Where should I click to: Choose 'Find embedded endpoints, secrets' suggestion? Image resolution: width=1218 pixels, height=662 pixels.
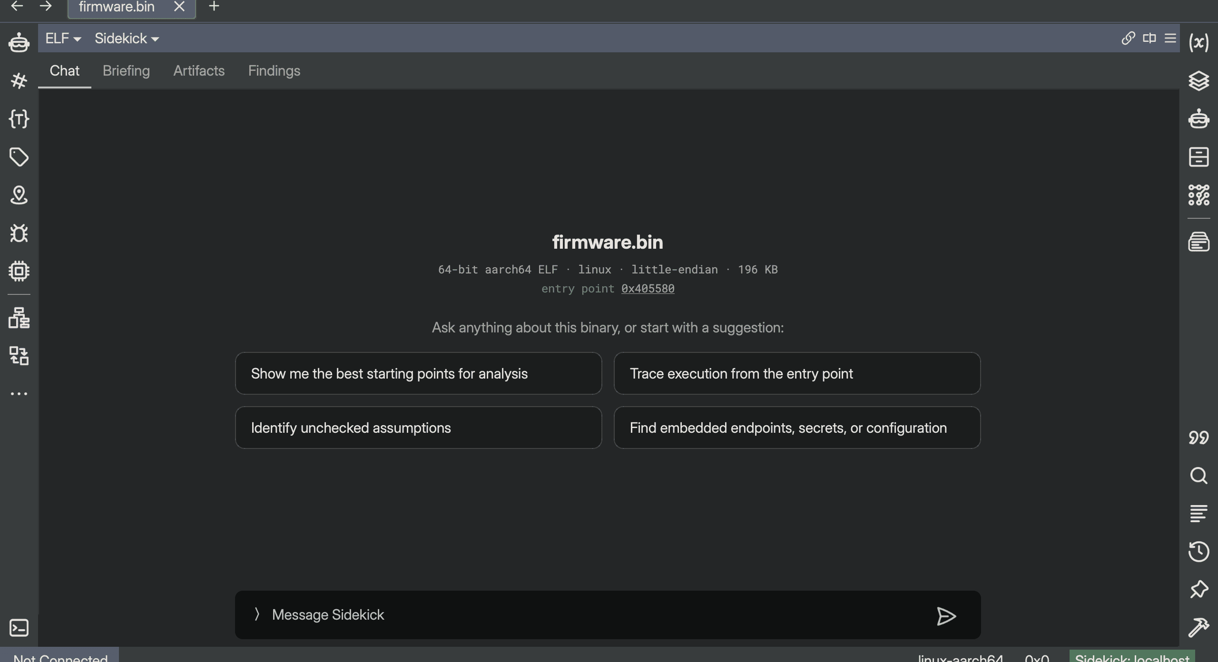pyautogui.click(x=797, y=428)
